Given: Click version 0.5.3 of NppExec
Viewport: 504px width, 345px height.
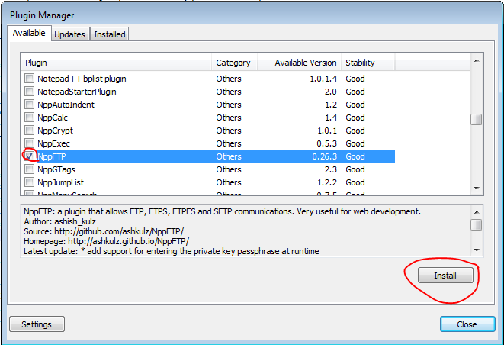Looking at the screenshot, I should pyautogui.click(x=327, y=143).
